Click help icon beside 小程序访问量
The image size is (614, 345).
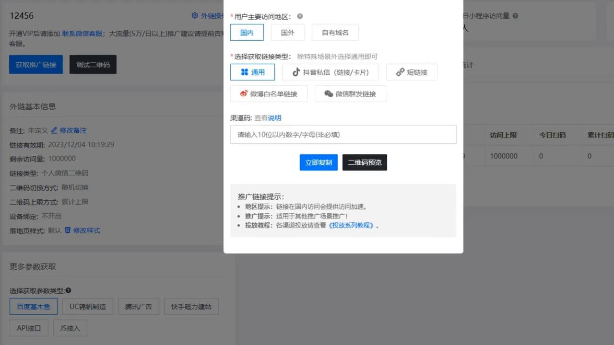pyautogui.click(x=516, y=16)
